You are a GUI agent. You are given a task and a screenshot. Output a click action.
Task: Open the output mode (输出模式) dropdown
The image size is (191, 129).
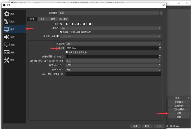coord(111,13)
